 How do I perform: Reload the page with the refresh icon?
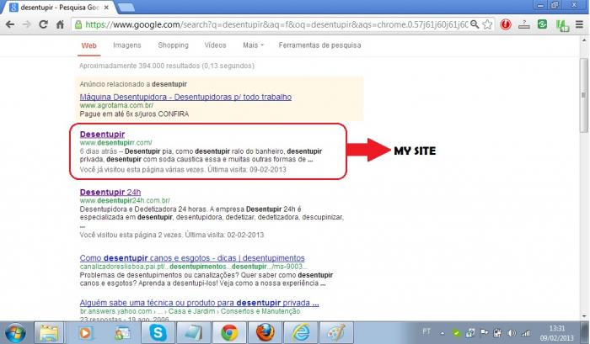click(43, 24)
